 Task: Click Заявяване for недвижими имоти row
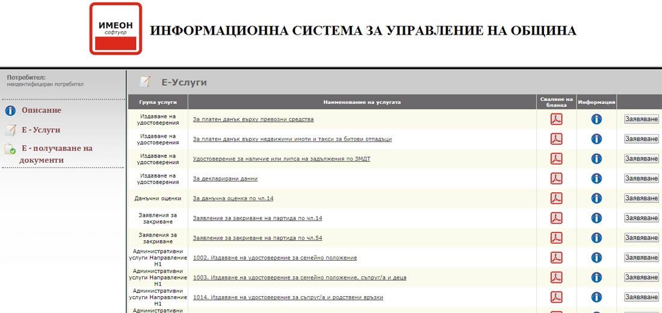(642, 139)
